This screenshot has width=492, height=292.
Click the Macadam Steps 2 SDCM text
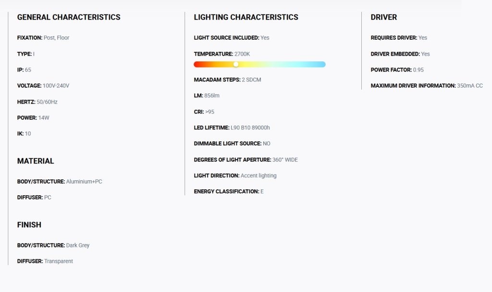pyautogui.click(x=227, y=80)
